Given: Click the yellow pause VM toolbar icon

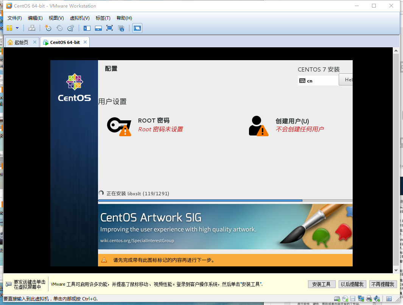Looking at the screenshot, I should 9,28.
